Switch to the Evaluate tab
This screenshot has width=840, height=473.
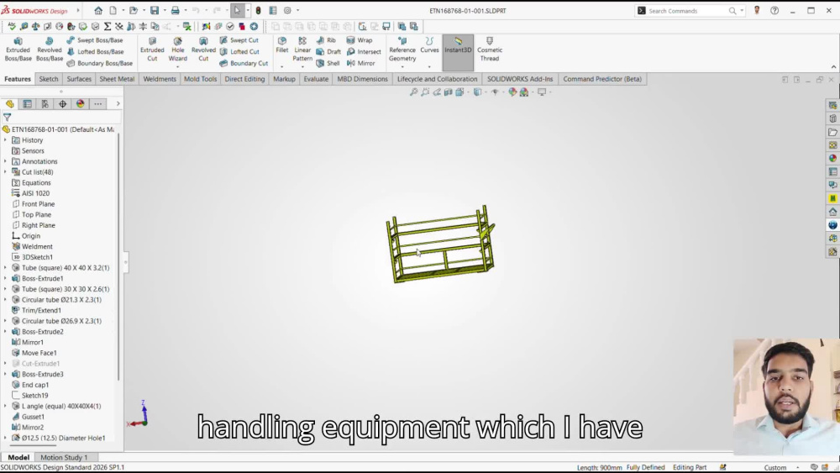[316, 79]
